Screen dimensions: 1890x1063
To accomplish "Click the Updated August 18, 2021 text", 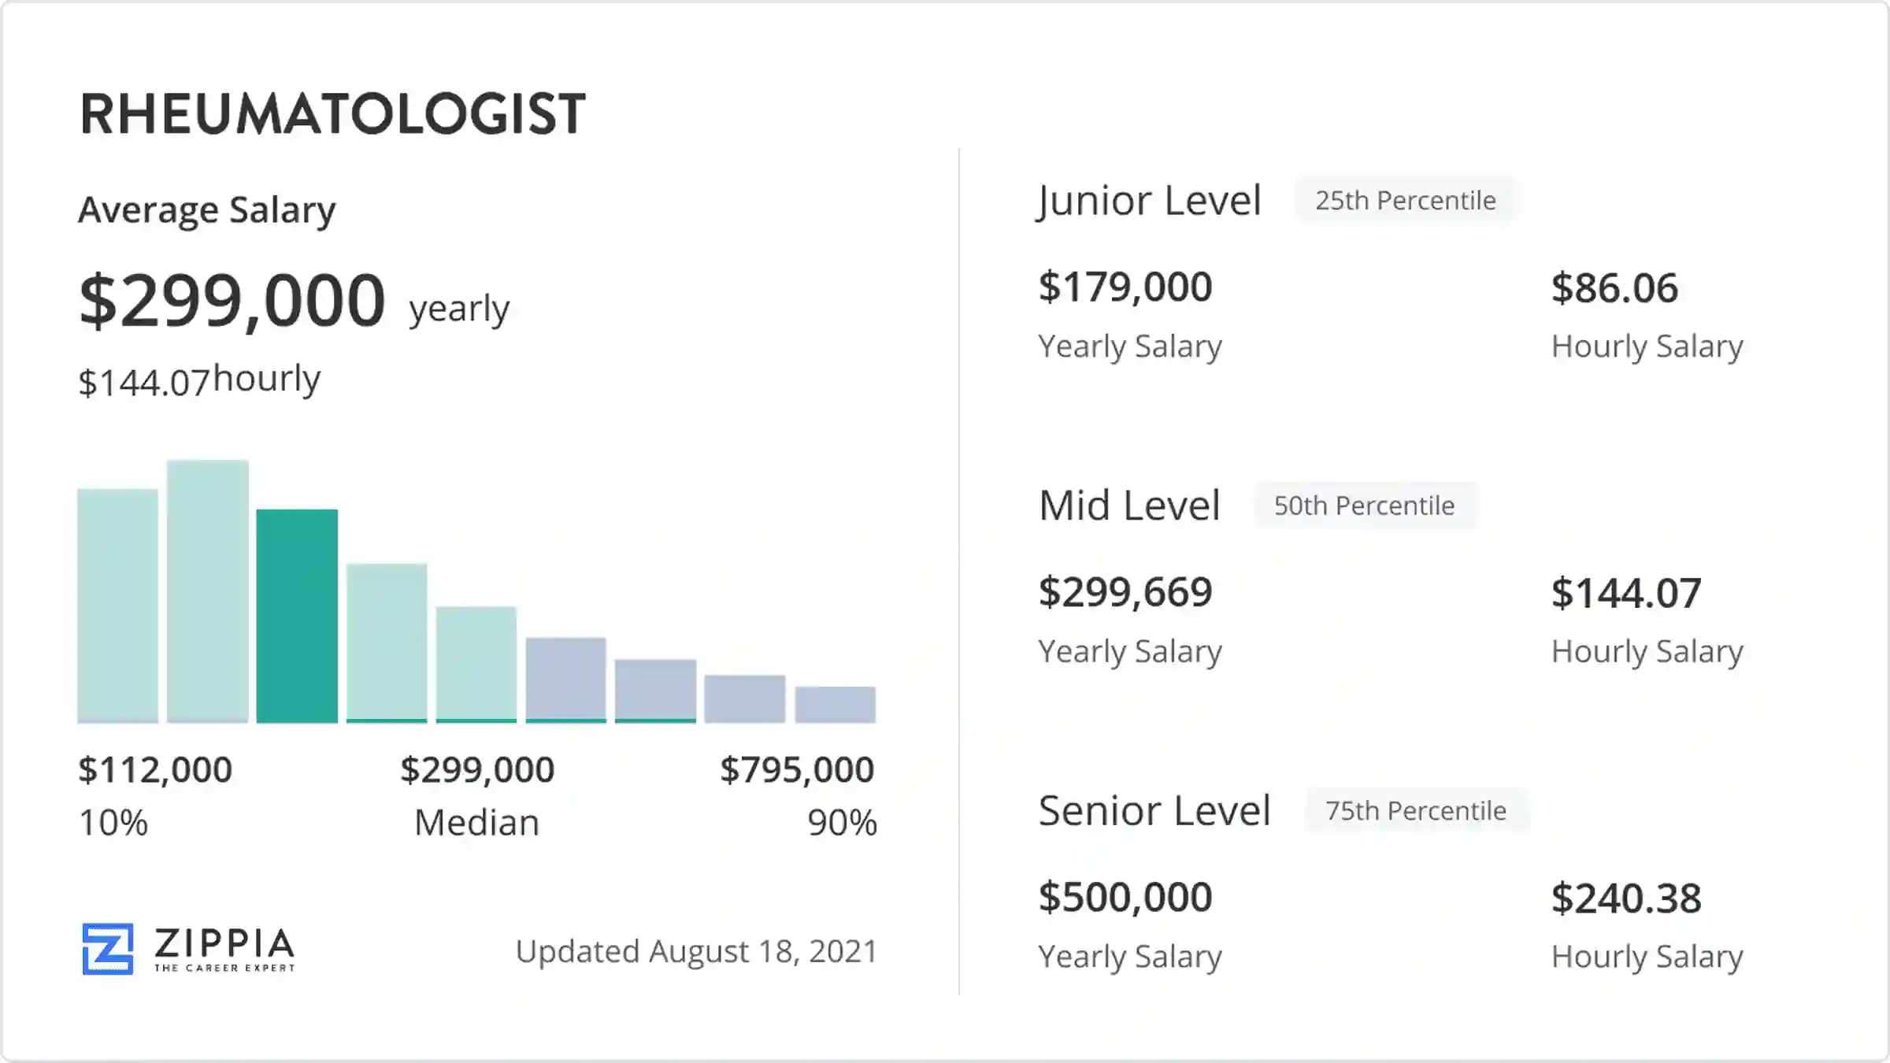I will click(696, 951).
